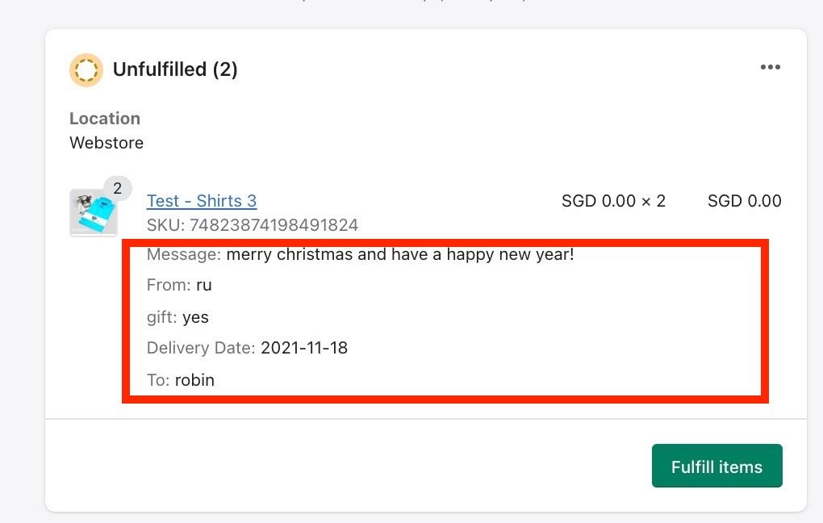Click the SGD 0.00 × 2 unit price
The height and width of the screenshot is (523, 823).
click(613, 201)
